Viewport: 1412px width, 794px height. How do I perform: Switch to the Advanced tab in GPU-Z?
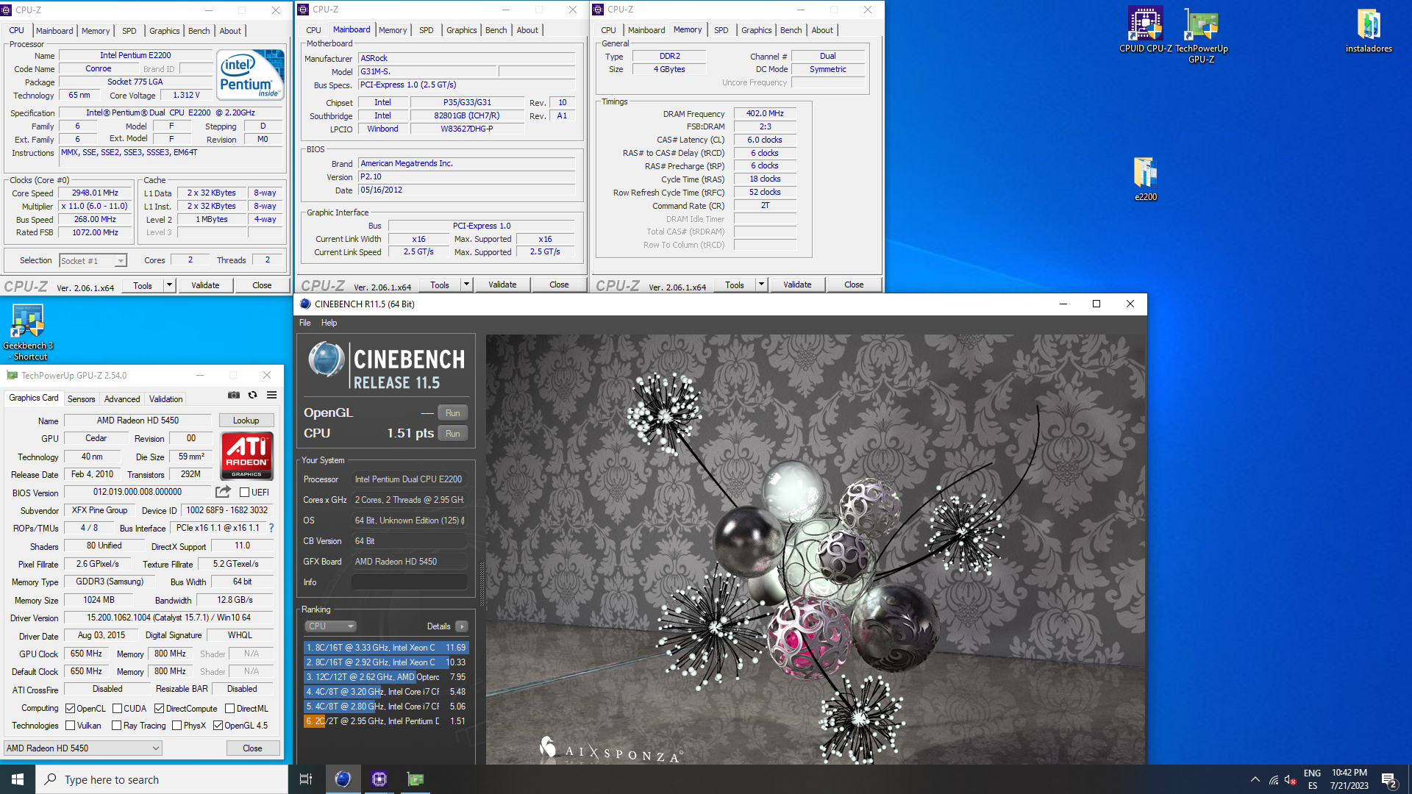pos(122,398)
